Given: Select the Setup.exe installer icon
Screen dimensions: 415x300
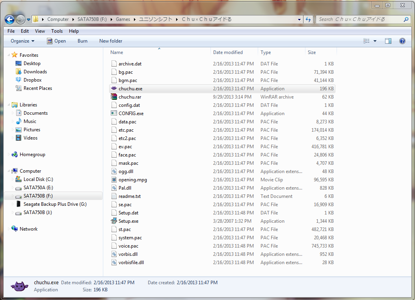Looking at the screenshot, I should click(x=114, y=221).
